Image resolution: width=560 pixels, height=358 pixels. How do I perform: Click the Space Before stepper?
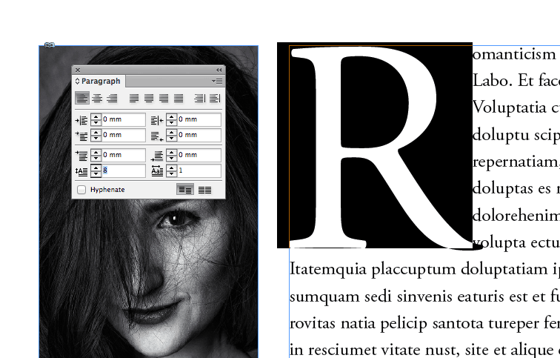click(96, 156)
